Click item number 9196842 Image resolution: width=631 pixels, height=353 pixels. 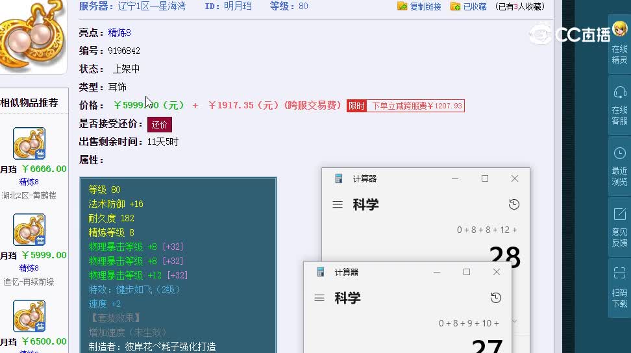pos(124,51)
